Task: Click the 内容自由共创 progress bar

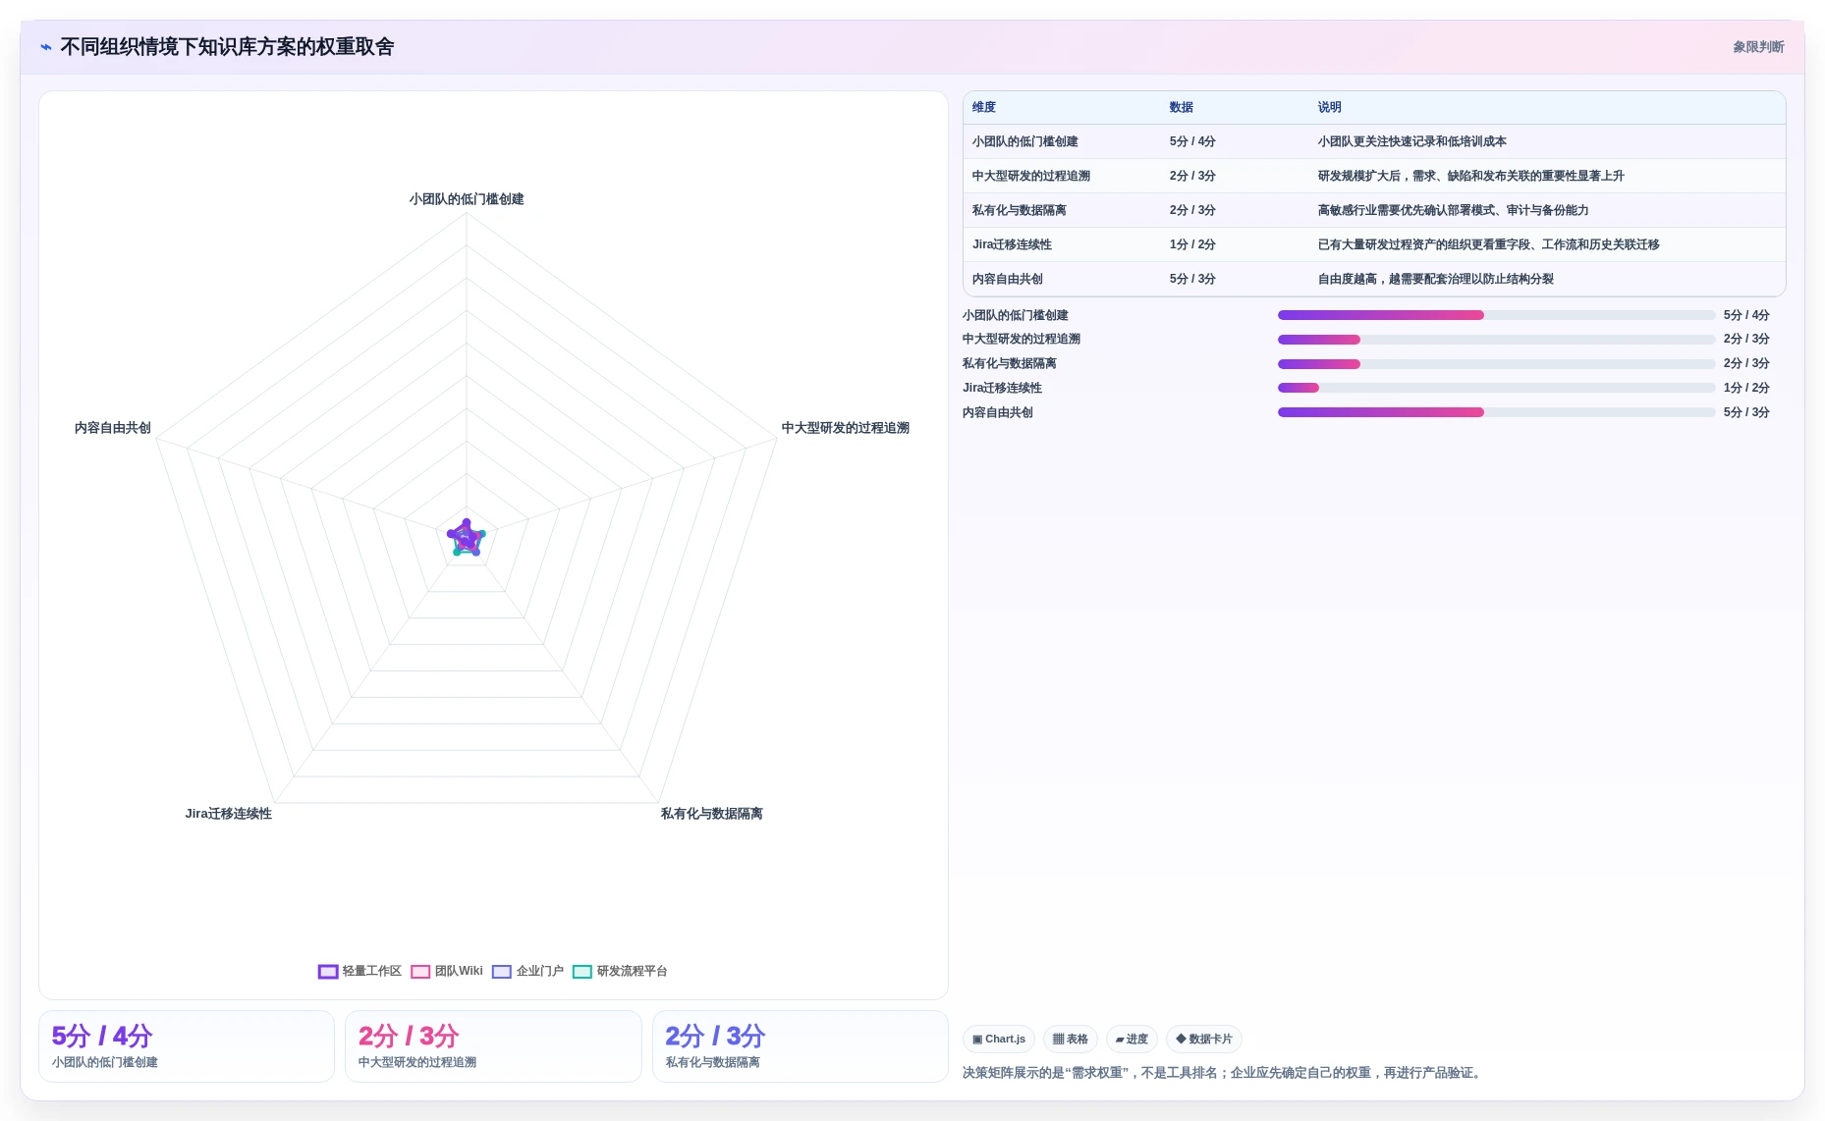Action: [1496, 412]
